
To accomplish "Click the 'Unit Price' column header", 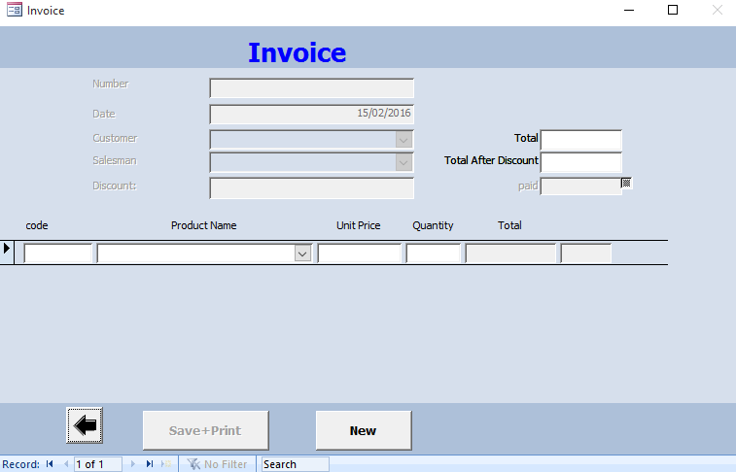I will pos(358,225).
